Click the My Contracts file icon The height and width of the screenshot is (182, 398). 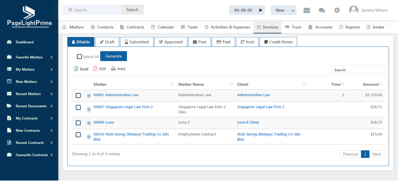point(9,118)
